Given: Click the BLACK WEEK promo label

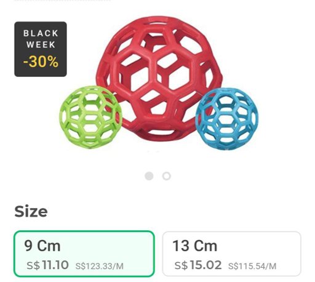Looking at the screenshot, I should pyautogui.click(x=41, y=39).
